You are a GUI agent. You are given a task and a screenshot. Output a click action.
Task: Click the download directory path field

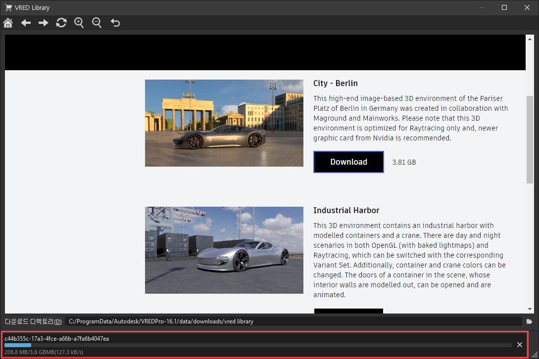pyautogui.click(x=293, y=321)
